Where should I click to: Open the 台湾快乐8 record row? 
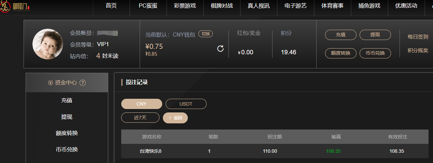coord(275,151)
